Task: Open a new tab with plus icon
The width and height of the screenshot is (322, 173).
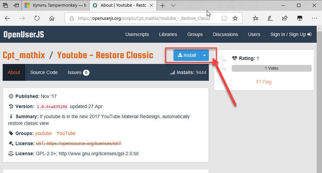Action: coord(162,5)
